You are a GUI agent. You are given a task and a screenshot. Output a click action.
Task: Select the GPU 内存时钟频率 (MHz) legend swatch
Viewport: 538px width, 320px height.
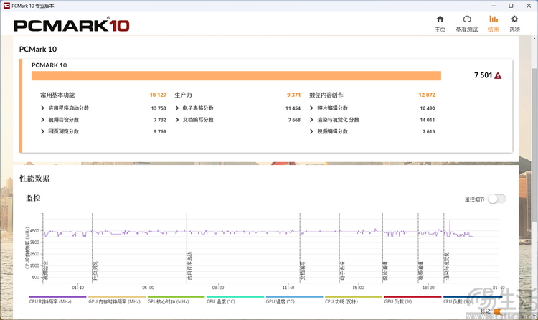coord(117,296)
